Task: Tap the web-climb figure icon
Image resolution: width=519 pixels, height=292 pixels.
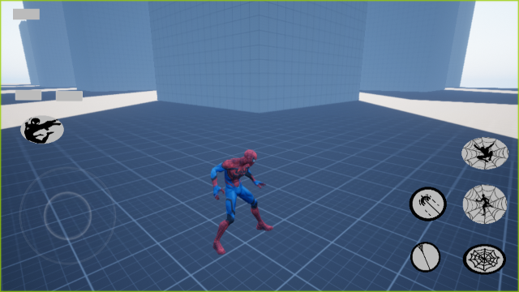Action: coord(485,204)
